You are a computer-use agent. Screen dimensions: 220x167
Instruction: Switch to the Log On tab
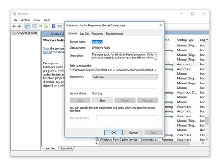[84, 34]
